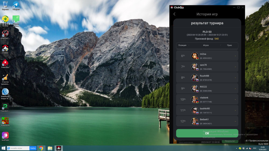The height and width of the screenshot is (151, 269).
Task: Go back using the left arrow
Action: 174,14
